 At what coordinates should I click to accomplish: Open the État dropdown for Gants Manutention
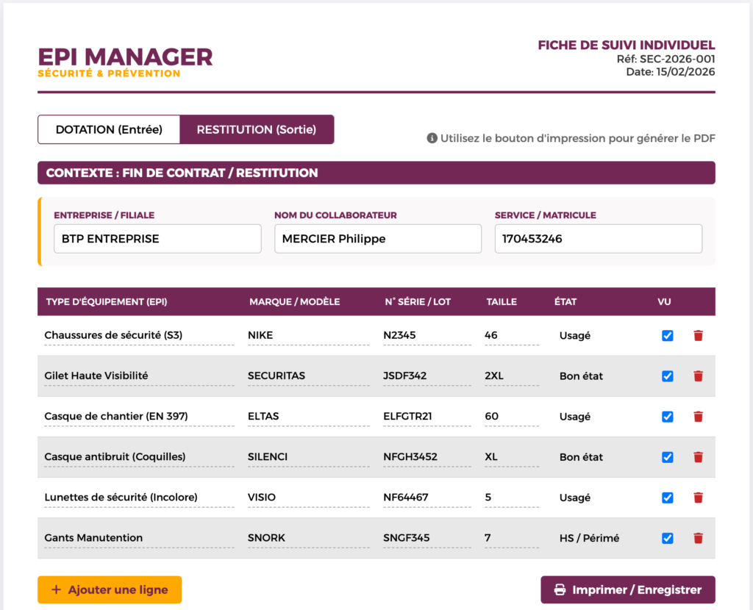(x=594, y=538)
